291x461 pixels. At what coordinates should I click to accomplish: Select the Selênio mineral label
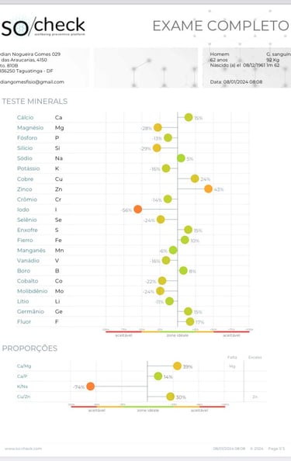coord(27,220)
